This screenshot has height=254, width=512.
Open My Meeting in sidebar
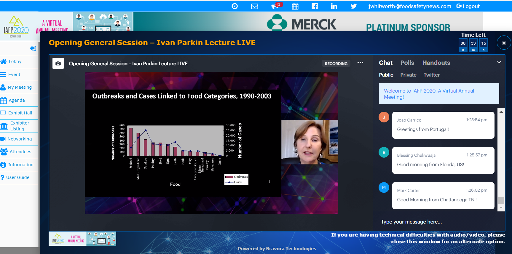point(19,87)
